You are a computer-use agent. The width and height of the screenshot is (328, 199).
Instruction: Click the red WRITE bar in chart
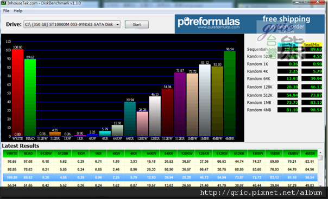tap(17, 93)
